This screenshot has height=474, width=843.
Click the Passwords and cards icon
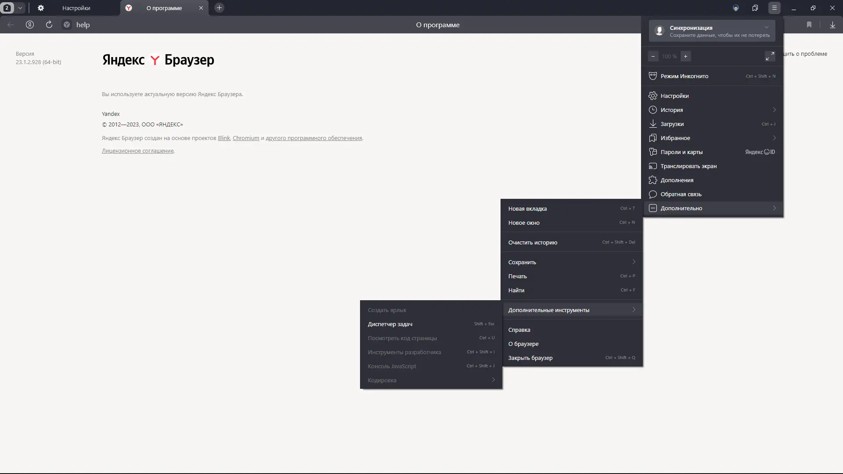point(653,152)
